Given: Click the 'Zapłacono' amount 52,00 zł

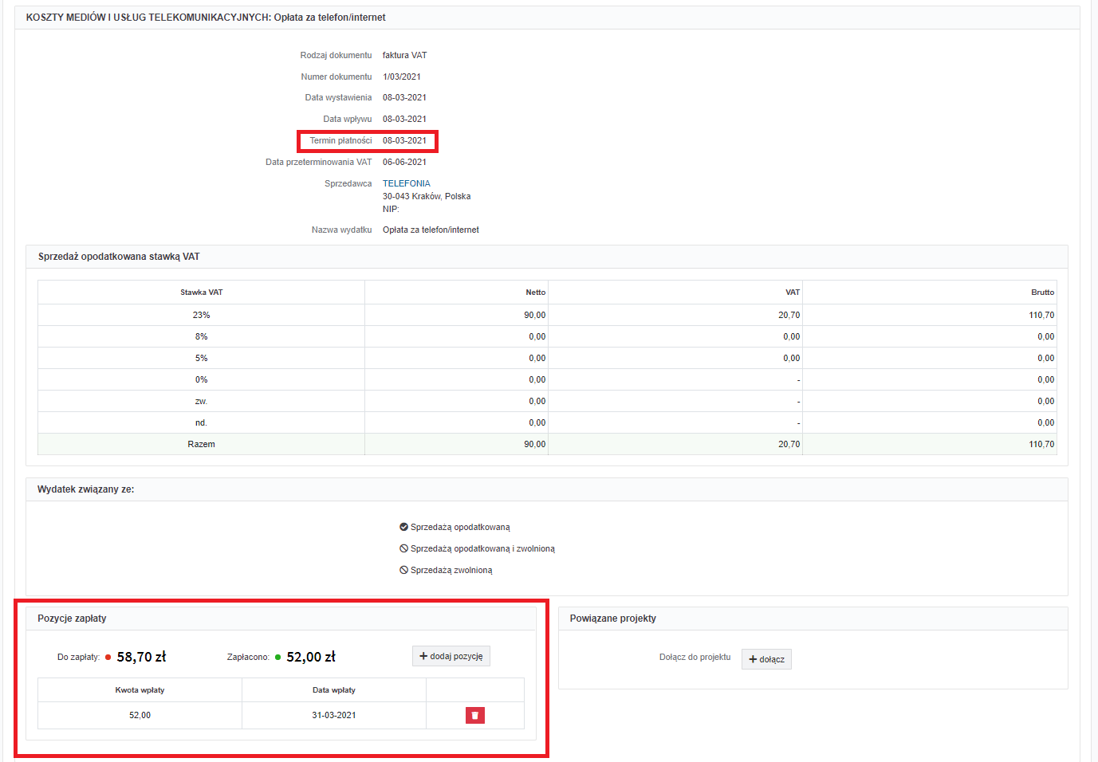Looking at the screenshot, I should tap(311, 657).
